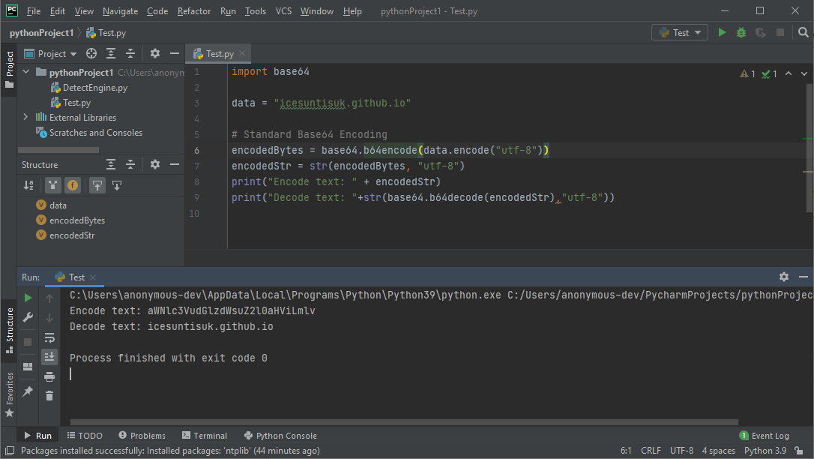814x459 pixels.
Task: Expand all in Structure panel
Action: tap(111, 164)
